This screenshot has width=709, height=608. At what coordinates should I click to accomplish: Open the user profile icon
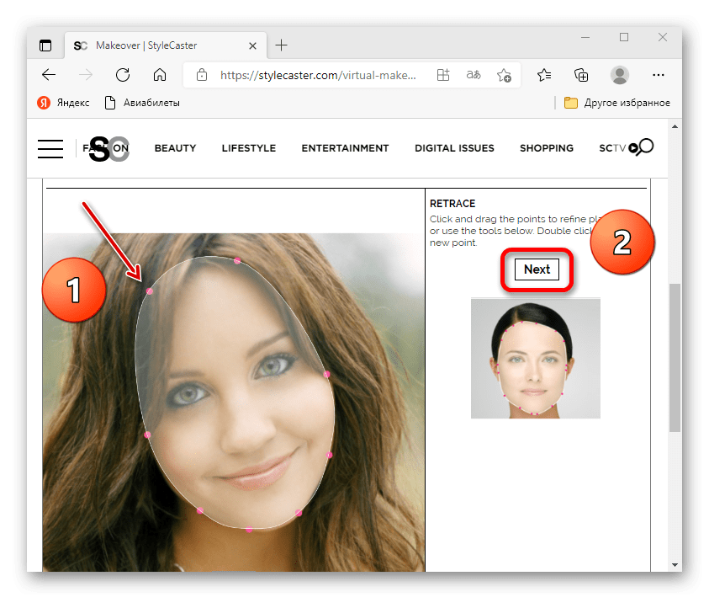[620, 75]
